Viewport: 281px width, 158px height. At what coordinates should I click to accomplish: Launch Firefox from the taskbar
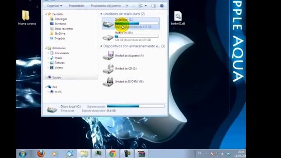(x=41, y=154)
